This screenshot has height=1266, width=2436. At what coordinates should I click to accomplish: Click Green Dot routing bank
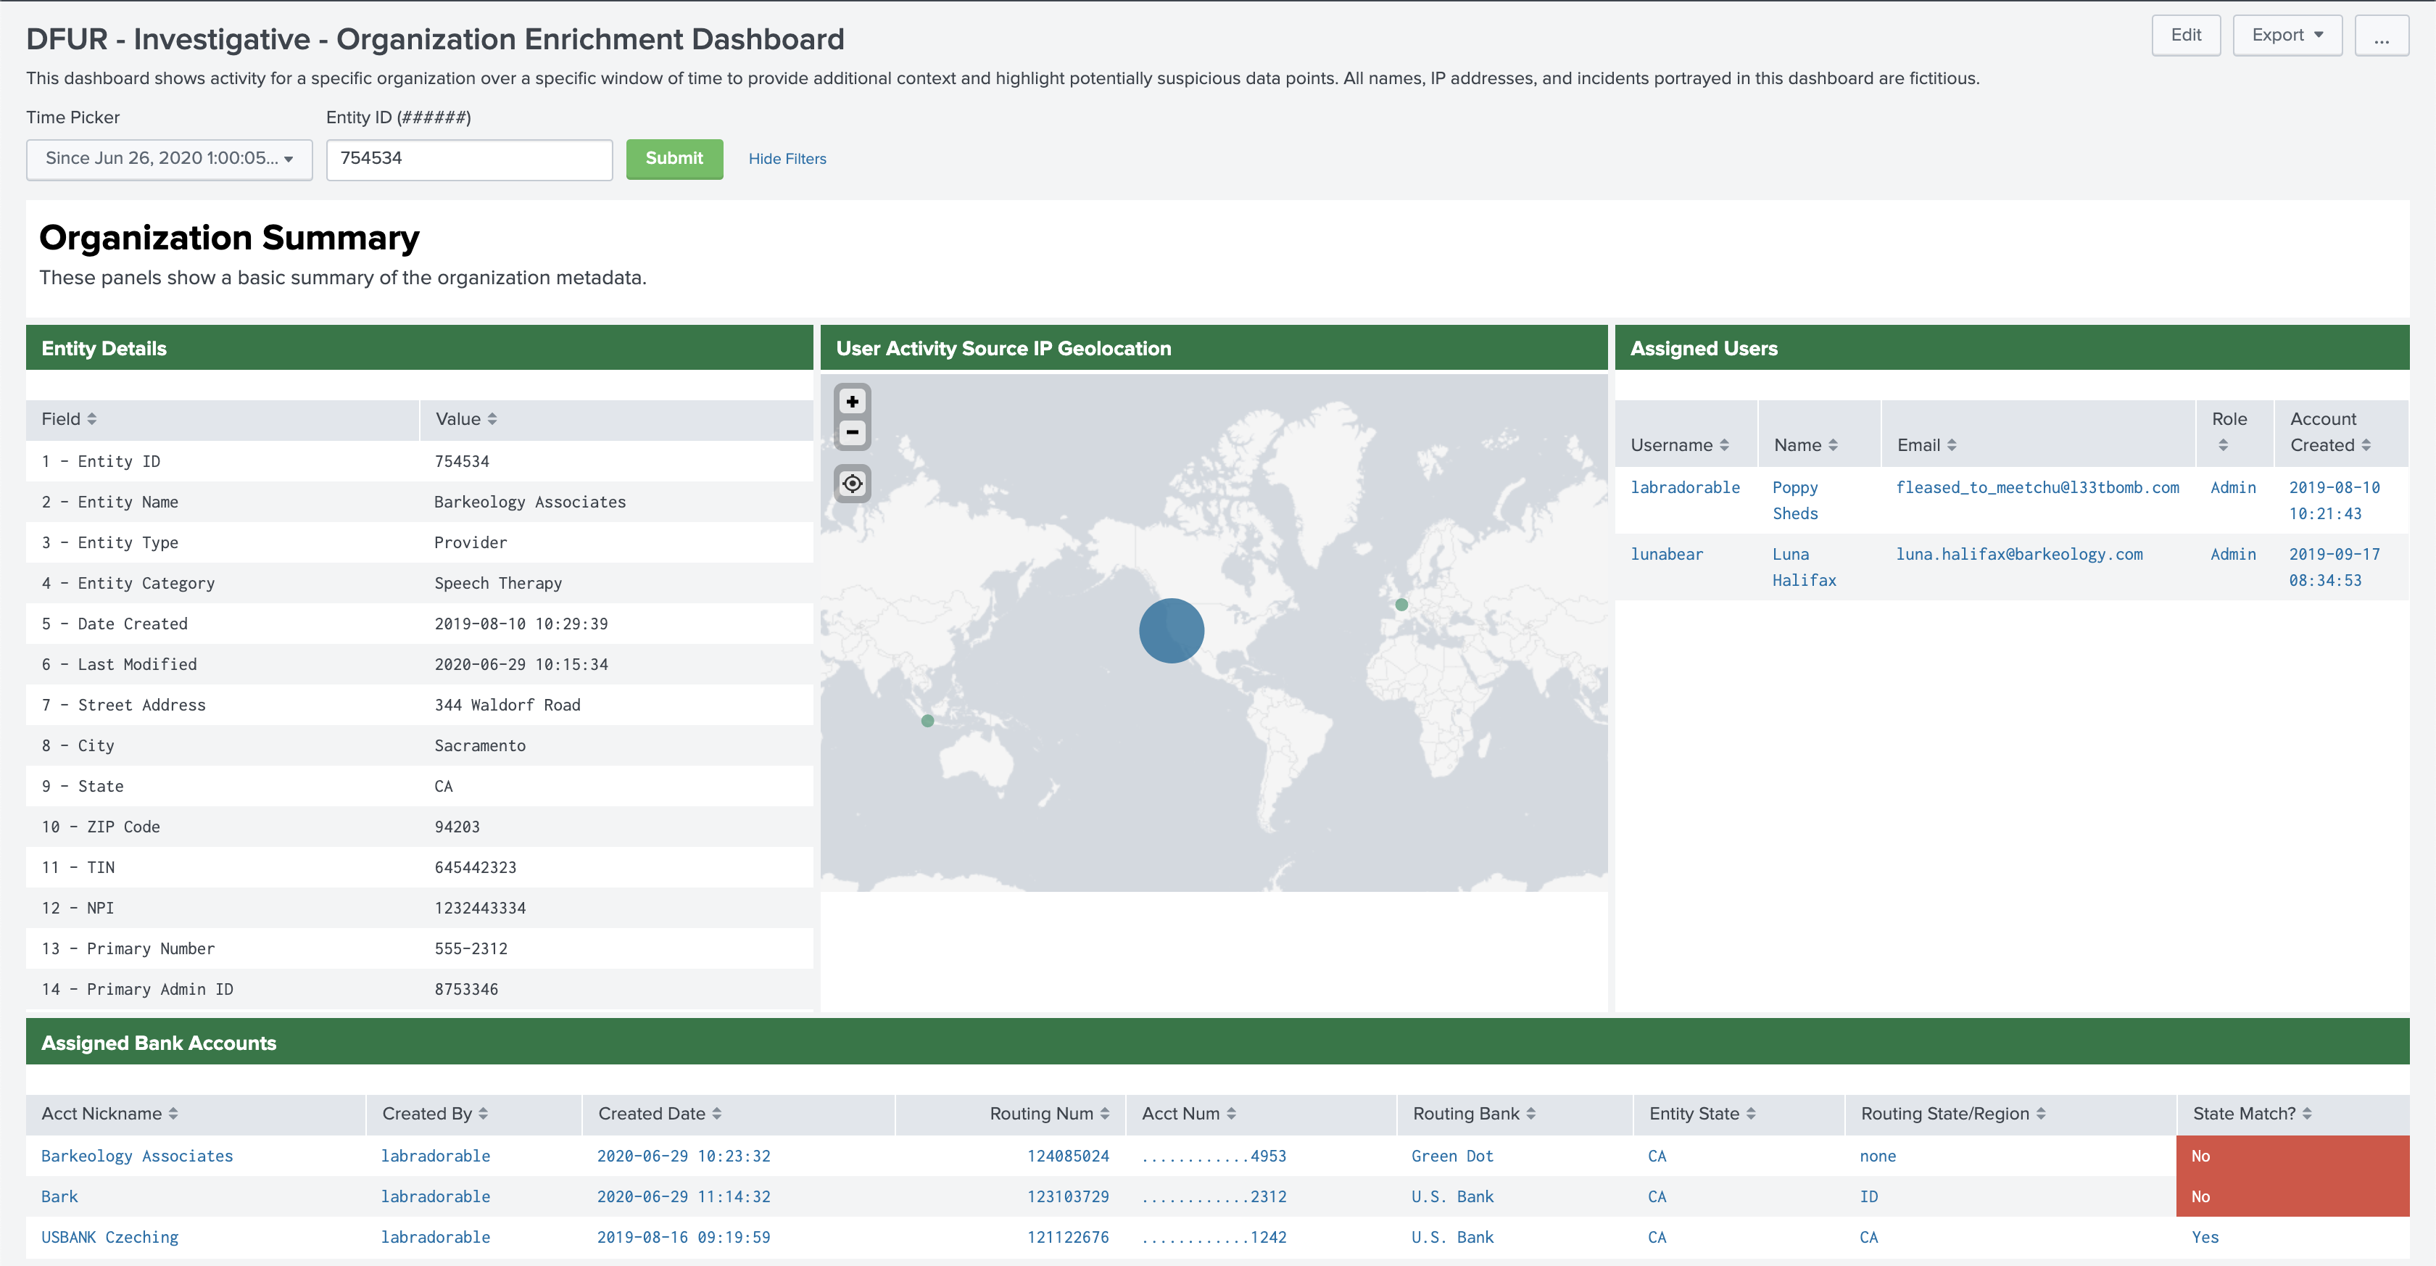[x=1451, y=1157]
